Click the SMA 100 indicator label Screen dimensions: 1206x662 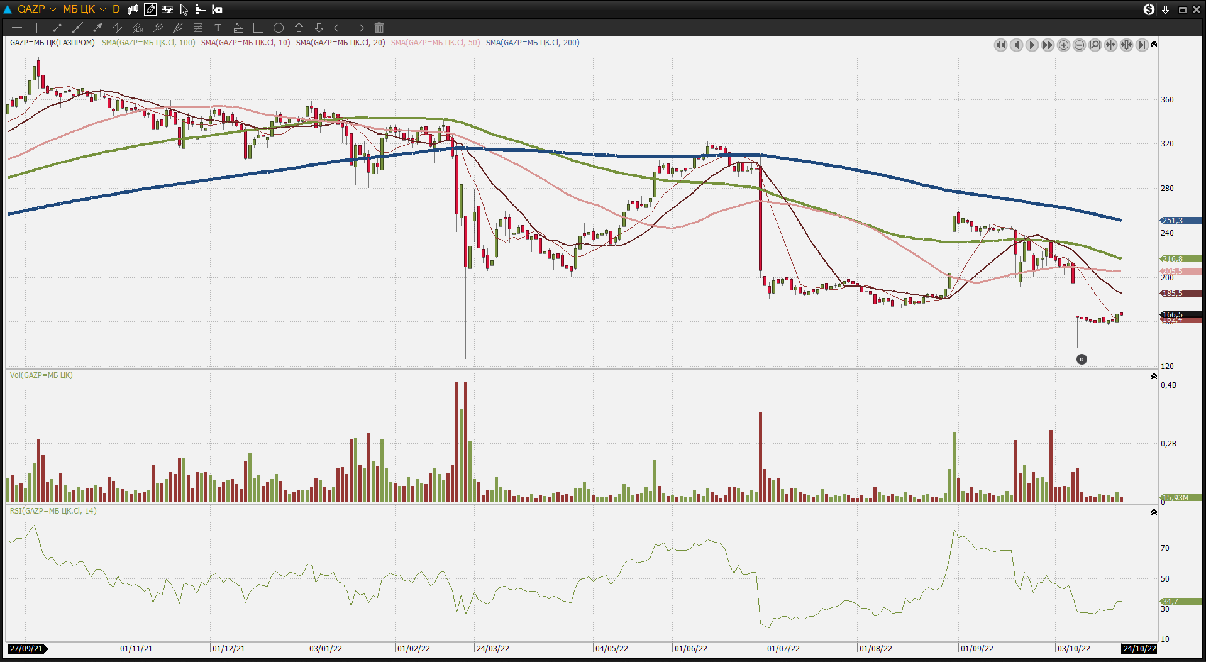tap(148, 43)
